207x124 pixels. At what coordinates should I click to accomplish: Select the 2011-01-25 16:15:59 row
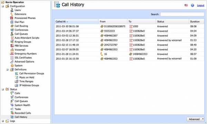pos(129,59)
